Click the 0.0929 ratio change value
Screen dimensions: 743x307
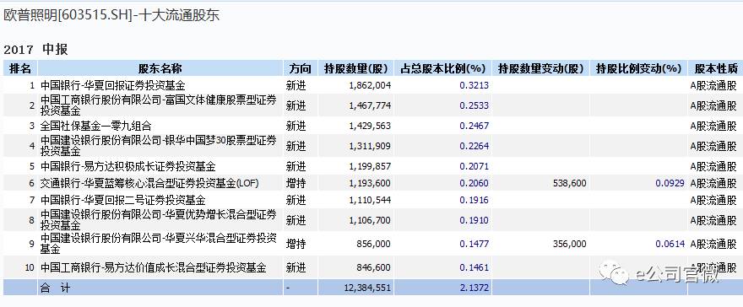pos(670,183)
